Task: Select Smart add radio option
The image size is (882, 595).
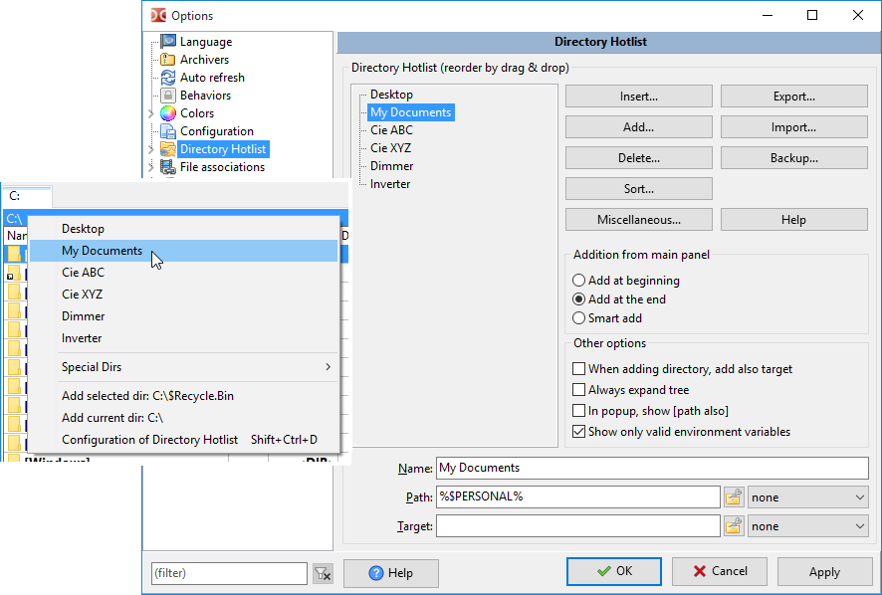Action: pyautogui.click(x=579, y=318)
